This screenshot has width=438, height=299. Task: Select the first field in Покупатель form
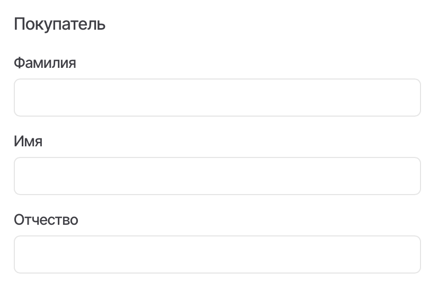217,98
